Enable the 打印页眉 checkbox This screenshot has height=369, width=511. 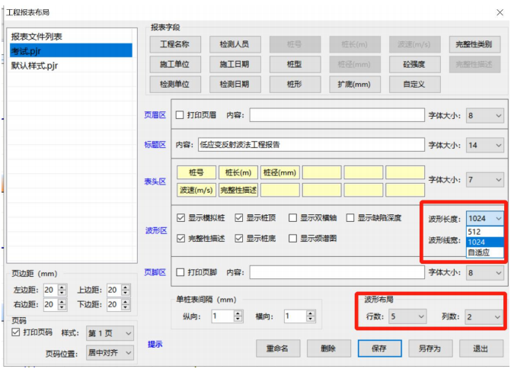180,116
